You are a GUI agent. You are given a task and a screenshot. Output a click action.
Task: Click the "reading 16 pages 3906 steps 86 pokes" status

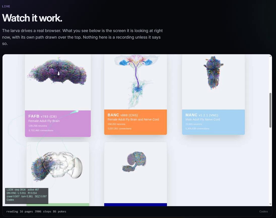[x=36, y=211]
